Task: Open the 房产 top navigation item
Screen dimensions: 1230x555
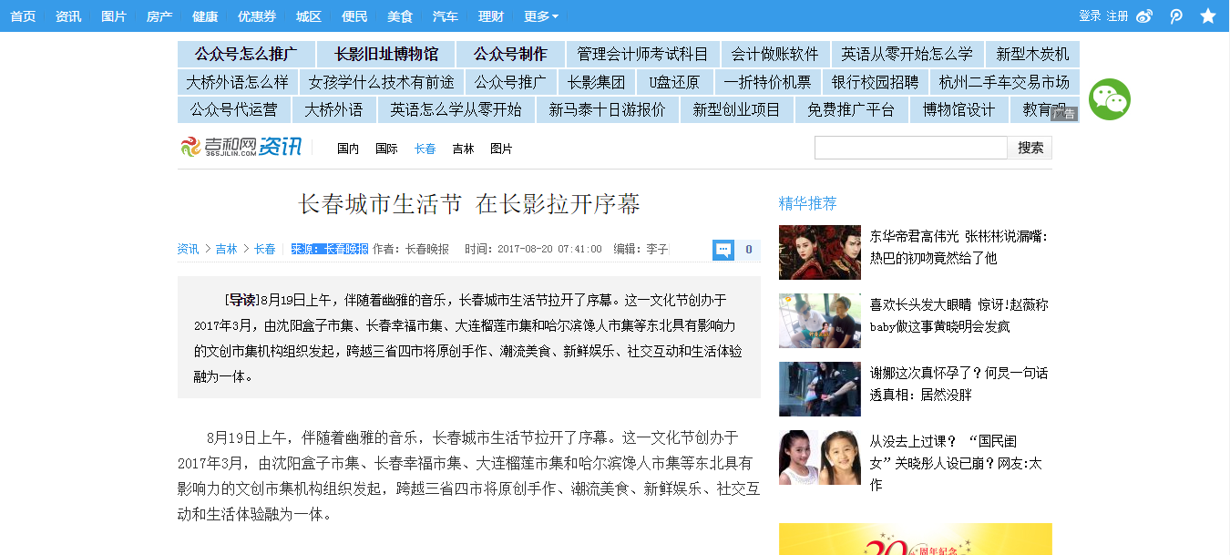Action: point(159,16)
